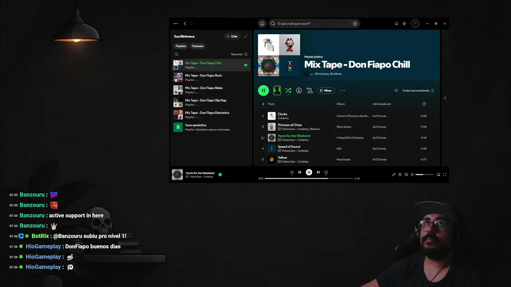Screen dimensions: 511x287
Task: Click the playlist video preview icon
Action: (x=277, y=90)
